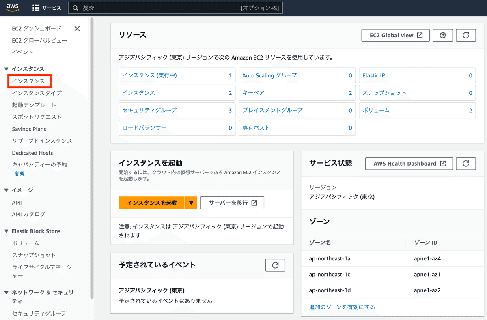Click キーペア resource link
Screen dimensions: 487x320
point(253,93)
